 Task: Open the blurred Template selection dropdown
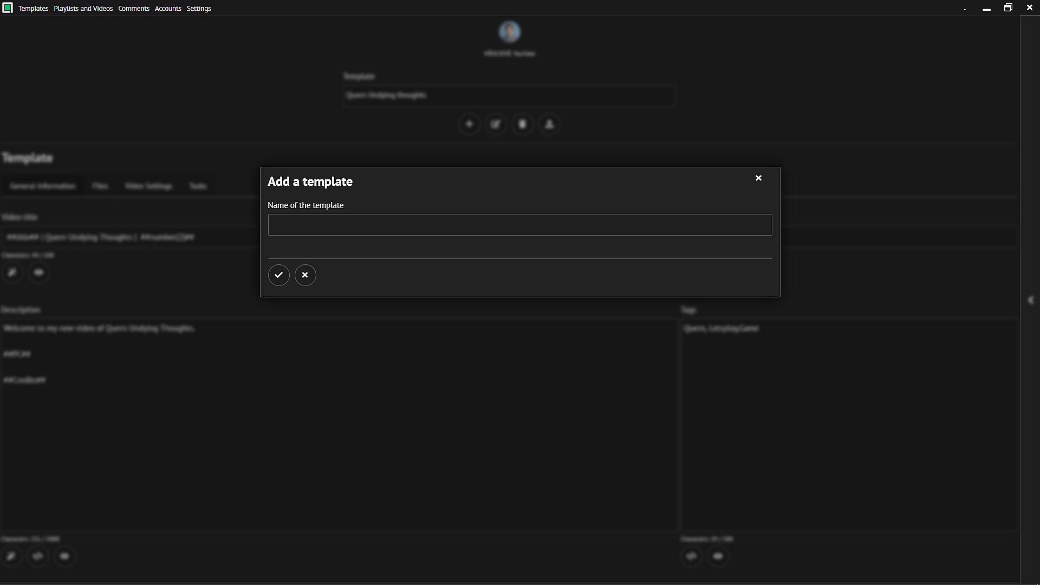[x=509, y=95]
